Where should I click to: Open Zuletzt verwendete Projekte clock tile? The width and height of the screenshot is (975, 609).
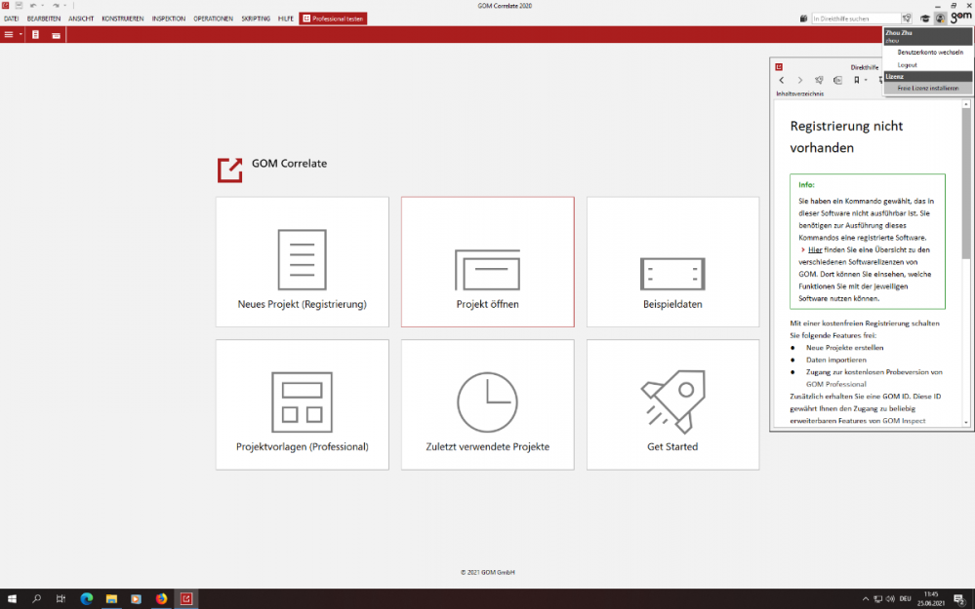click(x=487, y=404)
